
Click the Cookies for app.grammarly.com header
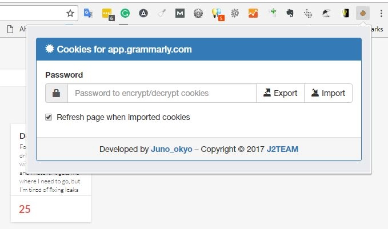pos(199,49)
